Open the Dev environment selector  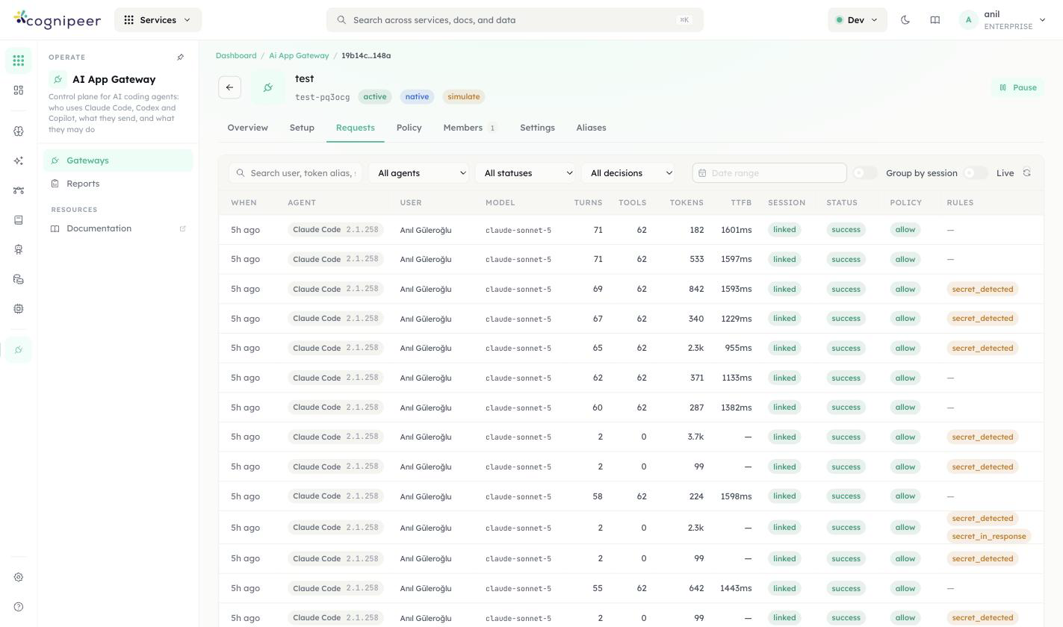[857, 20]
